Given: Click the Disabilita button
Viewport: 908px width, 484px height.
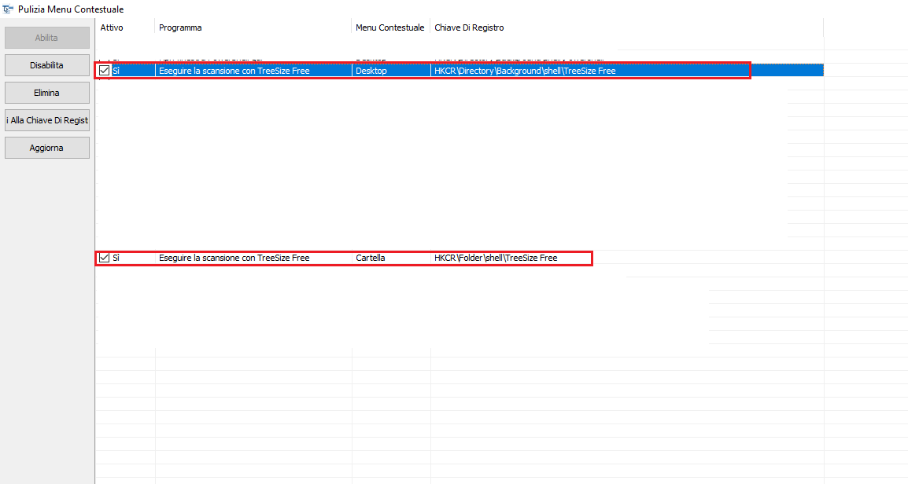Looking at the screenshot, I should click(47, 65).
